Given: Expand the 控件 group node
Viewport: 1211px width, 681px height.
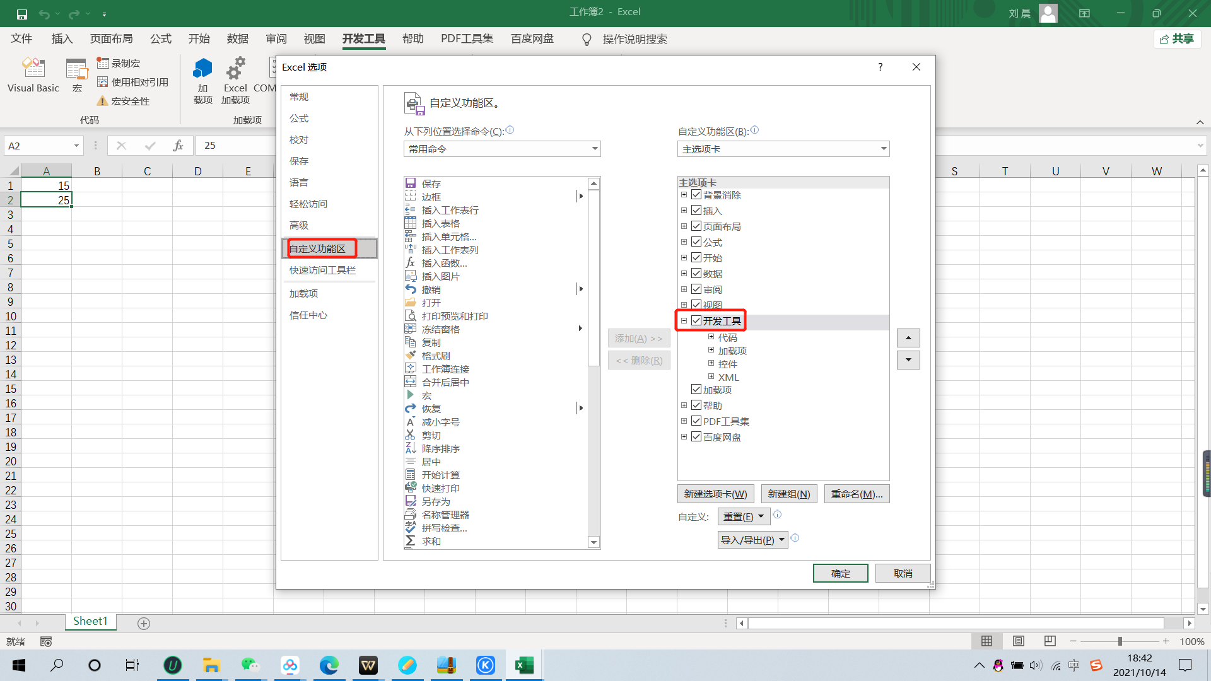Looking at the screenshot, I should click(711, 363).
